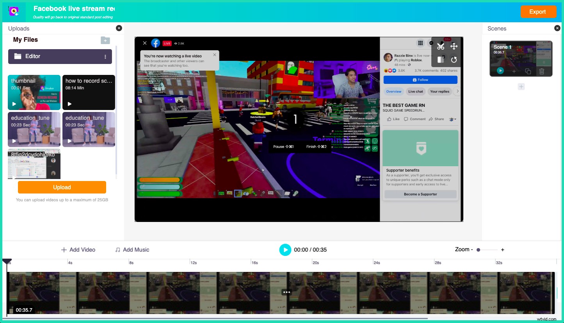The height and width of the screenshot is (323, 564).
Task: Close the Scenes panel
Action: pyautogui.click(x=557, y=28)
